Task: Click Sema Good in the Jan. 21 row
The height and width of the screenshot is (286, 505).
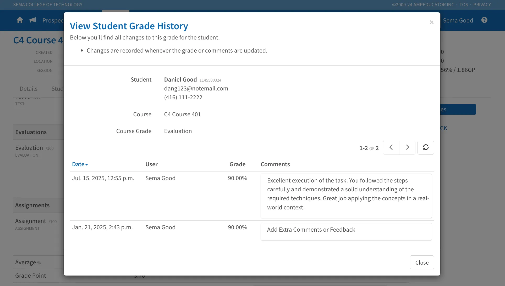Action: click(x=160, y=227)
